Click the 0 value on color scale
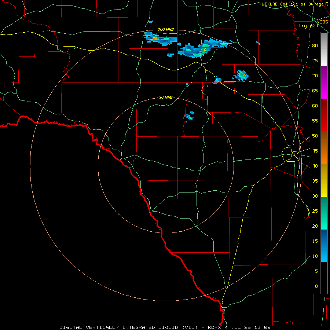Viewport: 330px width, 330px height. (x=316, y=286)
